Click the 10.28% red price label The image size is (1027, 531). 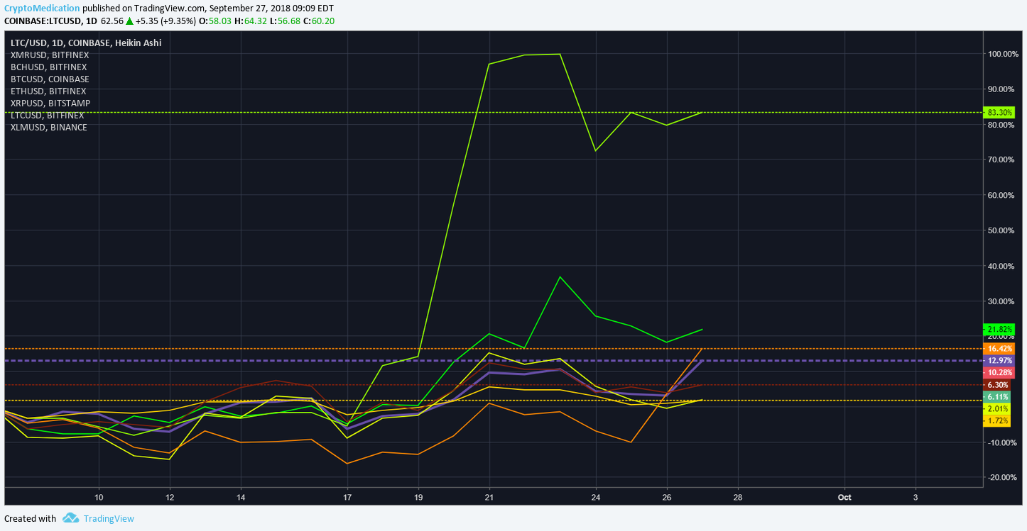[999, 373]
